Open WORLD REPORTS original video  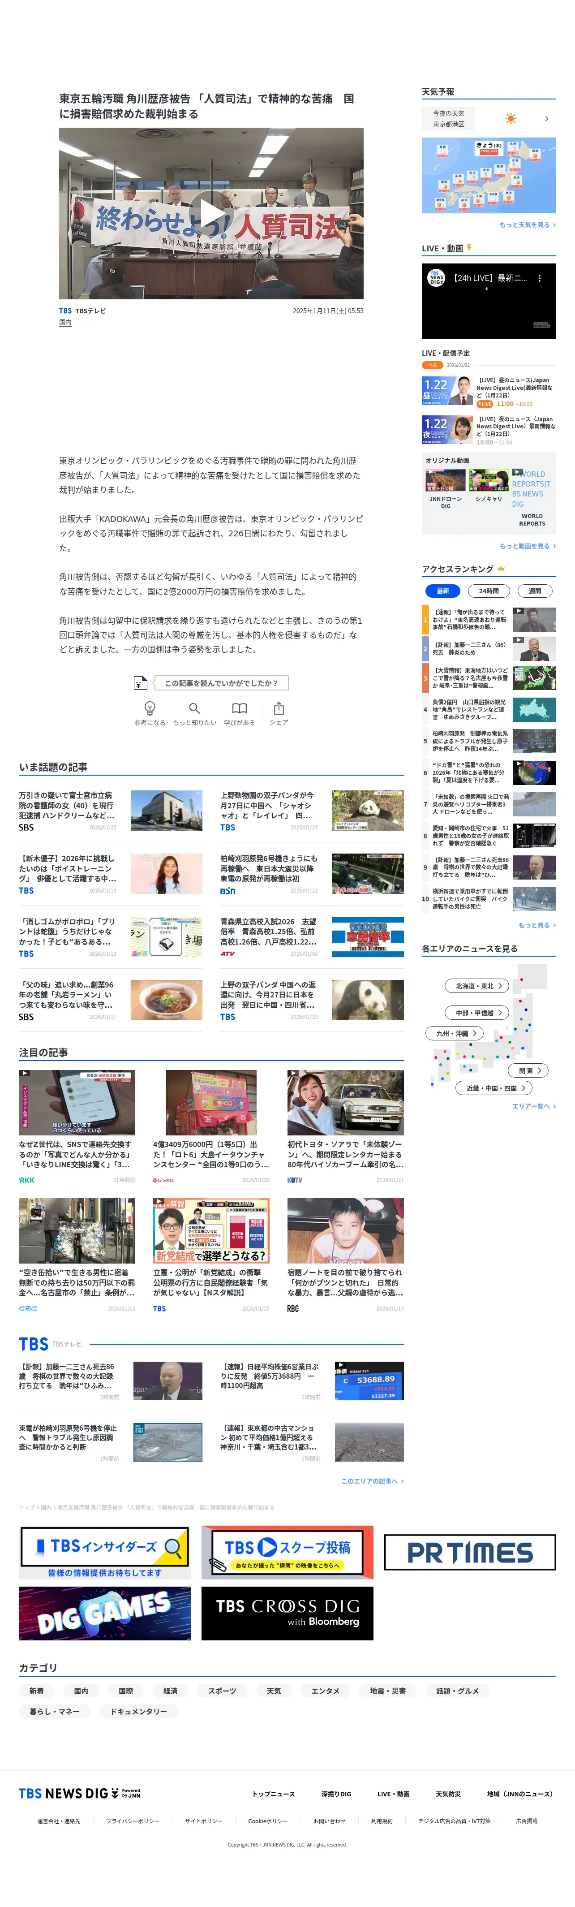[532, 497]
